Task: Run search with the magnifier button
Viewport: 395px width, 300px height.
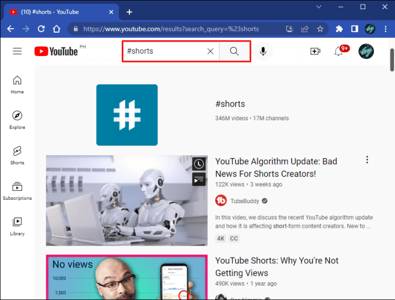Action: pyautogui.click(x=234, y=52)
